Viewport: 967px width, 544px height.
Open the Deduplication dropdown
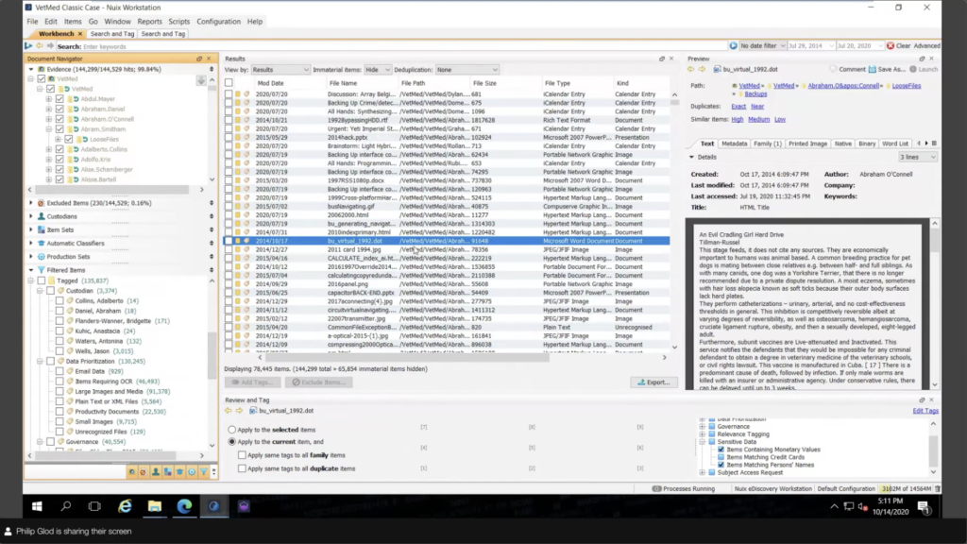(467, 70)
